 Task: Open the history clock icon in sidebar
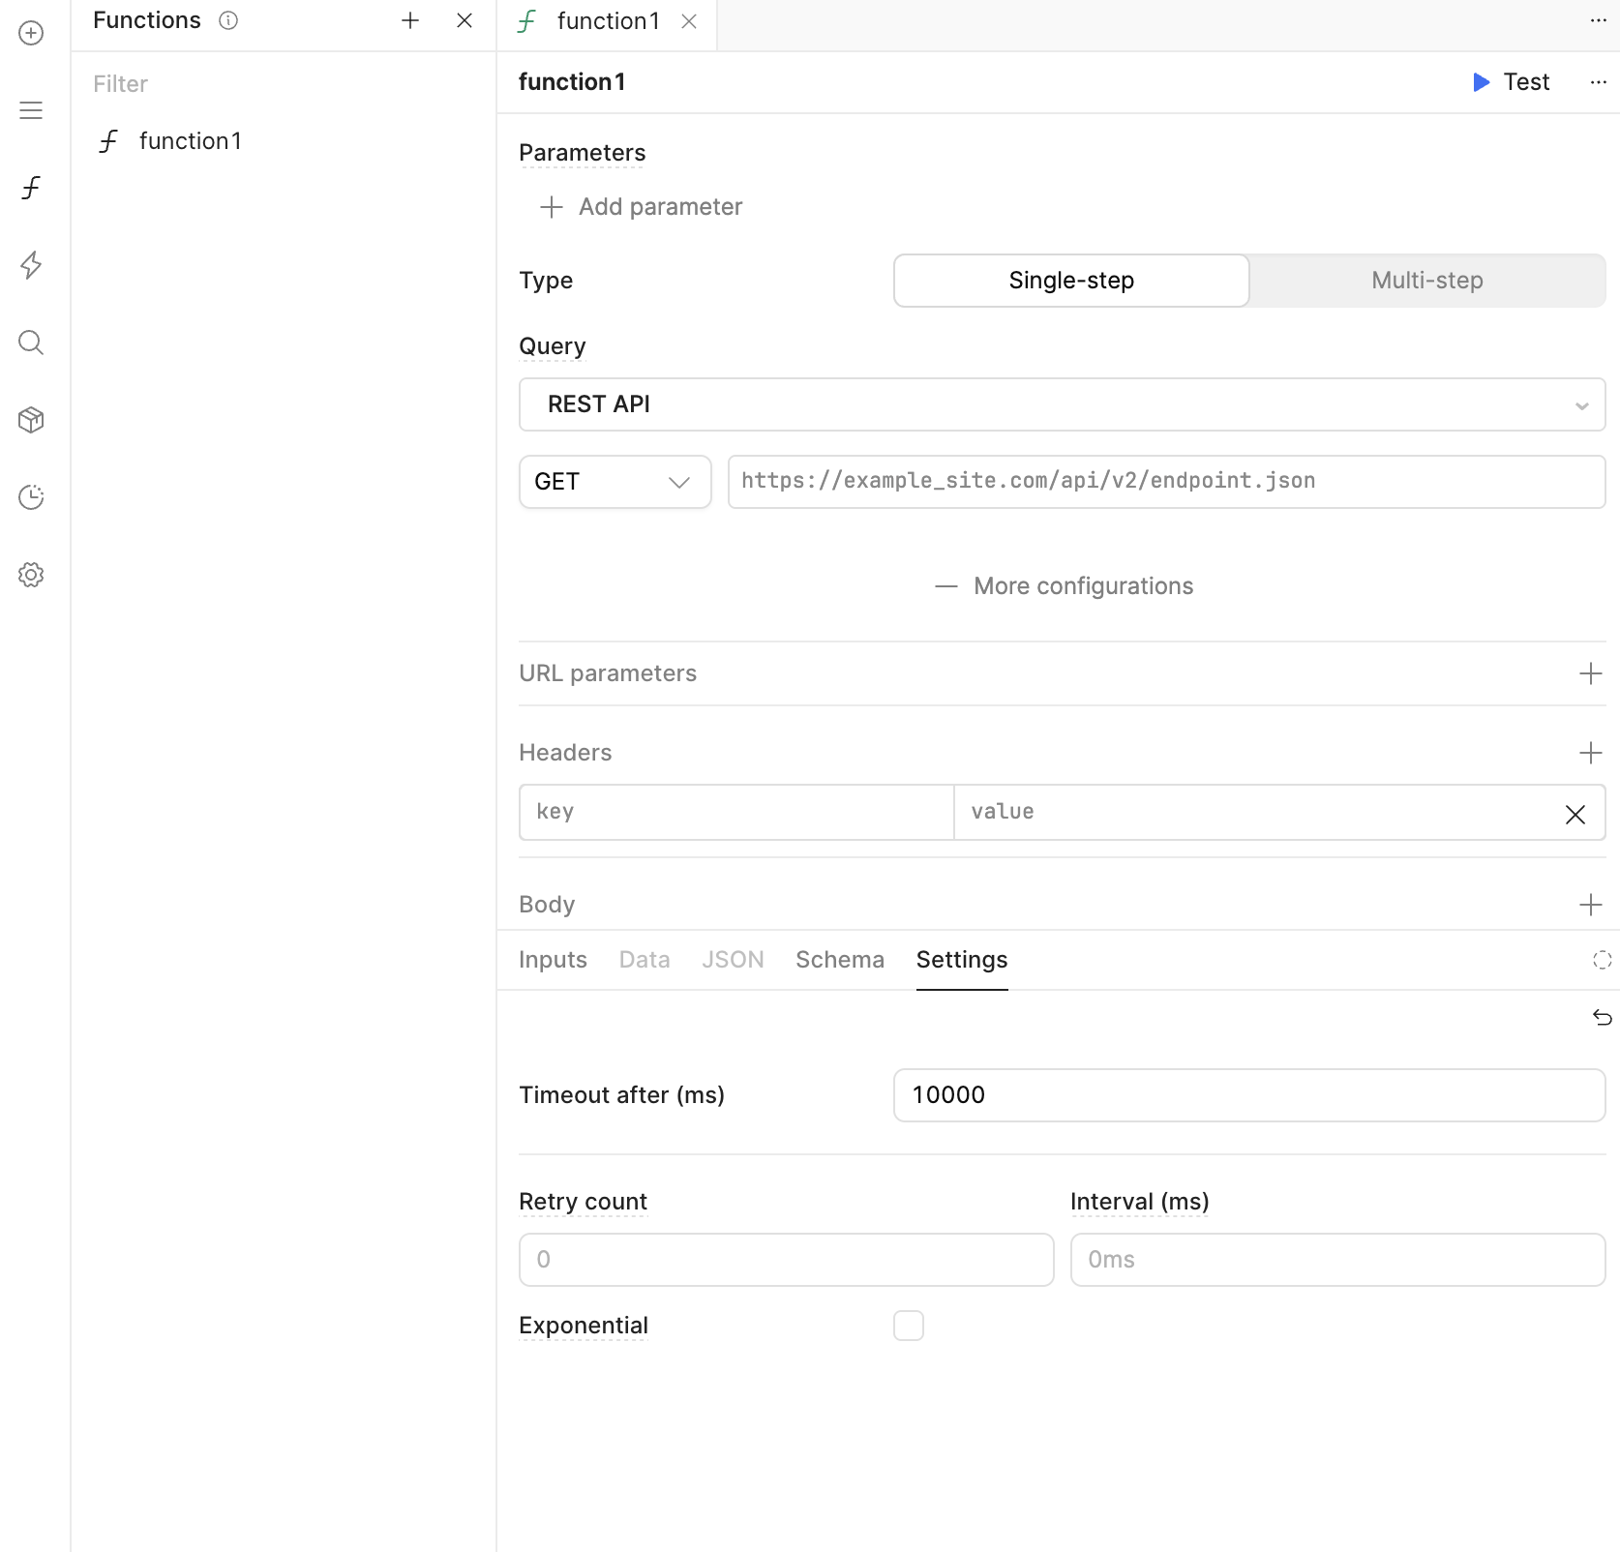pyautogui.click(x=31, y=497)
